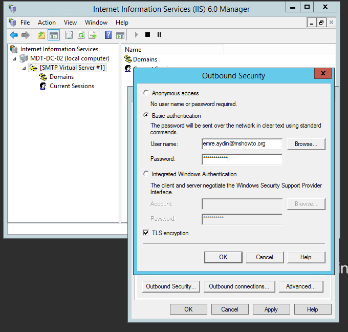Select '[SMTP Virtual Server #1]' tree item

click(x=72, y=68)
